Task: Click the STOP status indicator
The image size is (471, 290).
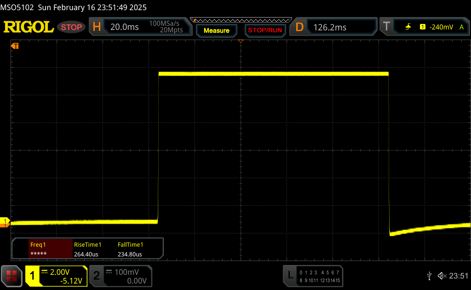Action: pos(71,27)
